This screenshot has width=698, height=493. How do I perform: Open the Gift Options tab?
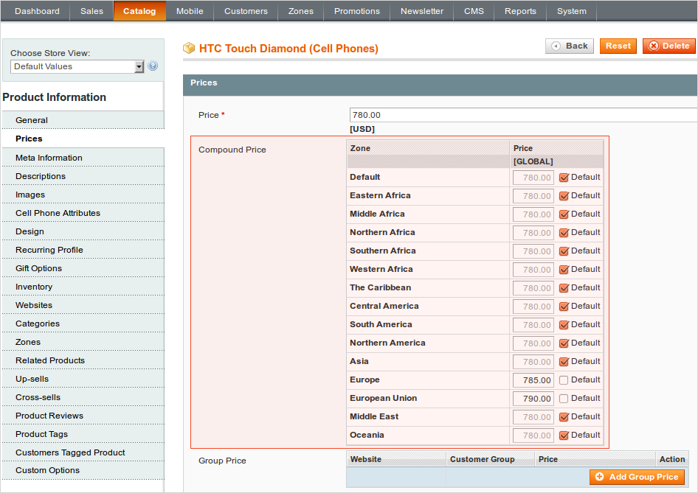pos(83,268)
